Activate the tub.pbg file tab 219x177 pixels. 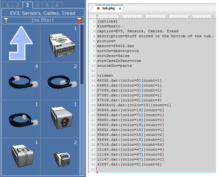[108, 8]
